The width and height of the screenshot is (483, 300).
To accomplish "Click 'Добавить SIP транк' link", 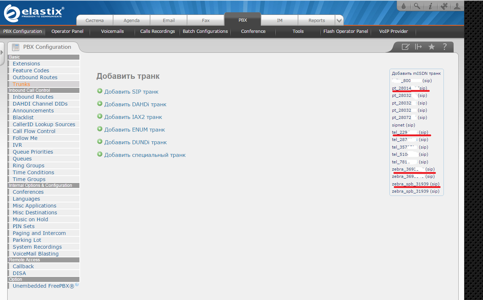I will pyautogui.click(x=131, y=92).
